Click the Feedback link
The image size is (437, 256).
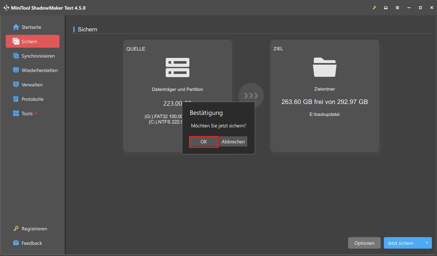point(32,243)
